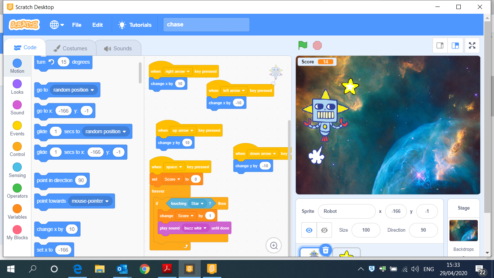494x278 pixels.
Task: Open File Explorer from the taskbar
Action: [99, 269]
